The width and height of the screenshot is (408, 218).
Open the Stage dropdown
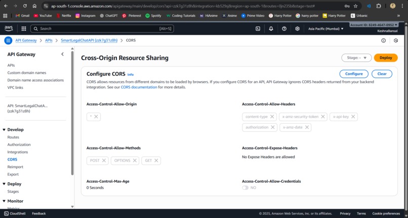coord(356,58)
